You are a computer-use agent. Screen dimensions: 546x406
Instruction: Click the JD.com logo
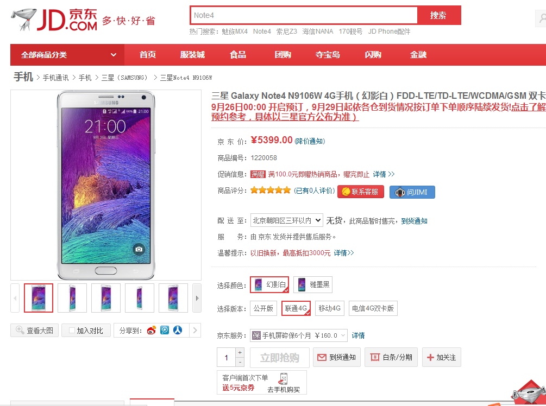pos(54,20)
